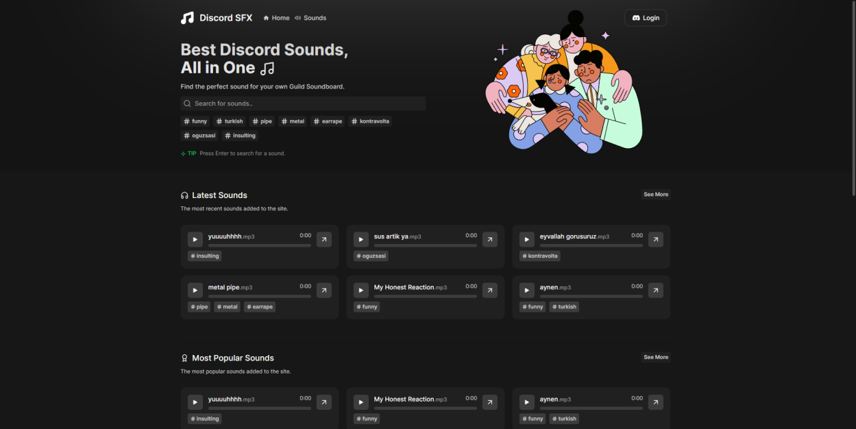The height and width of the screenshot is (429, 856).
Task: Click See More for Latest Sounds
Action: pos(656,195)
